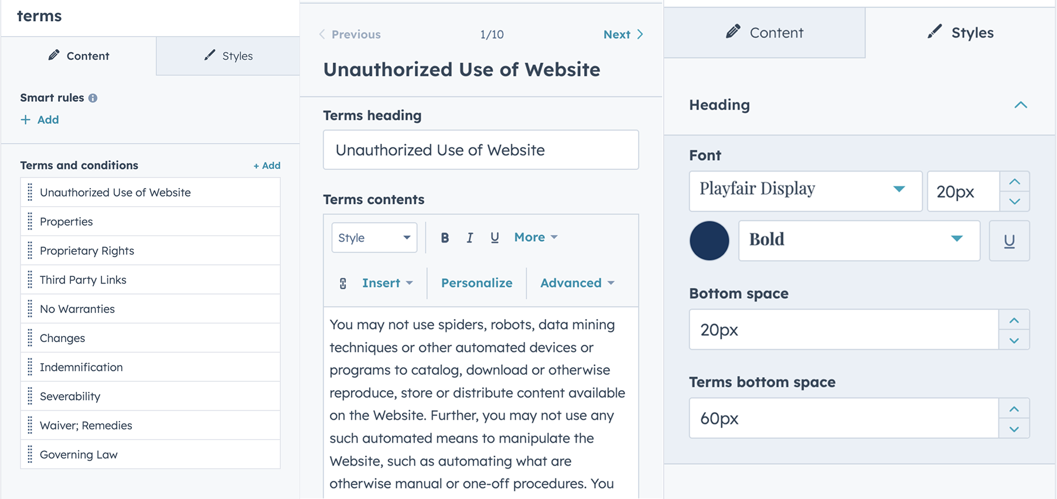Toggle heading underline button in Styles panel
The image size is (1057, 499).
pyautogui.click(x=1009, y=241)
